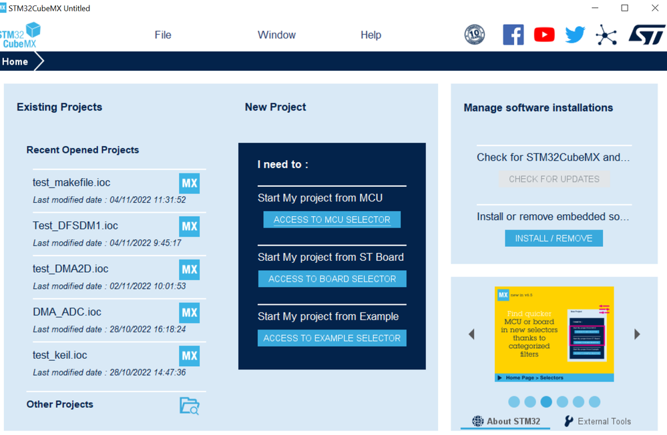Click the MX icon for Test_DFSDM1.ioc
This screenshot has width=667, height=435.
pos(190,226)
